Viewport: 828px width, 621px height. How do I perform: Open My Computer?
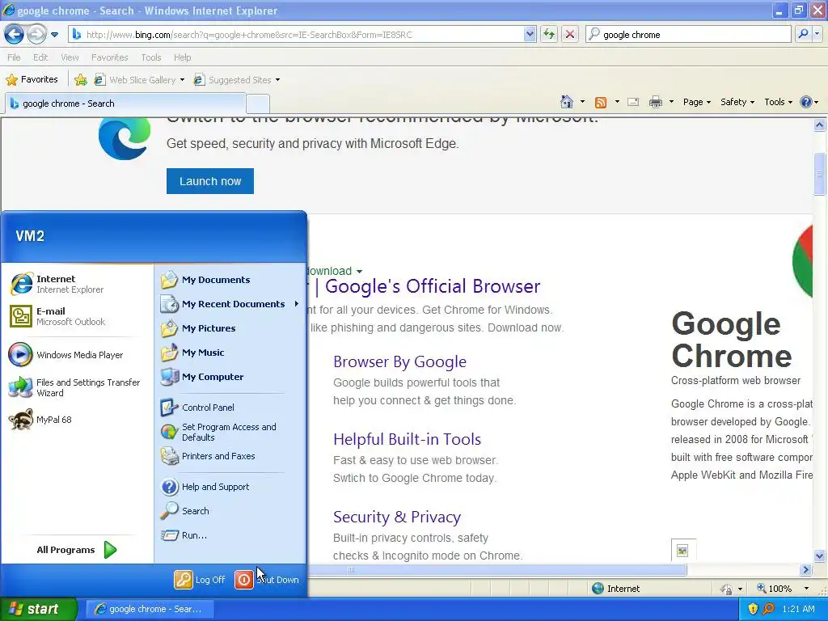click(x=230, y=377)
